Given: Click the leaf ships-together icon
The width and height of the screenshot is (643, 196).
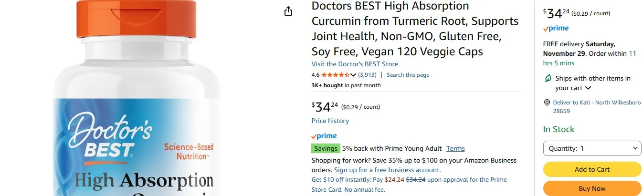Looking at the screenshot, I should pos(548,78).
